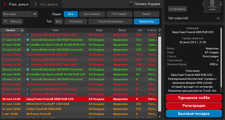Image resolution: width=225 pixels, height=120 pixels.
Task: Sort by the Начало column header
Action: [x=13, y=30]
